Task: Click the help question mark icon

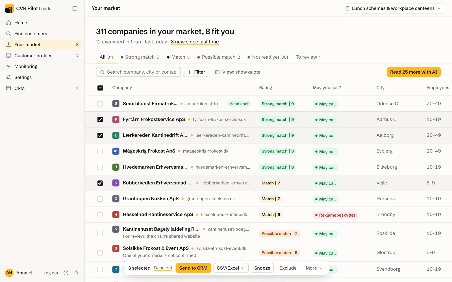Action: [66, 273]
